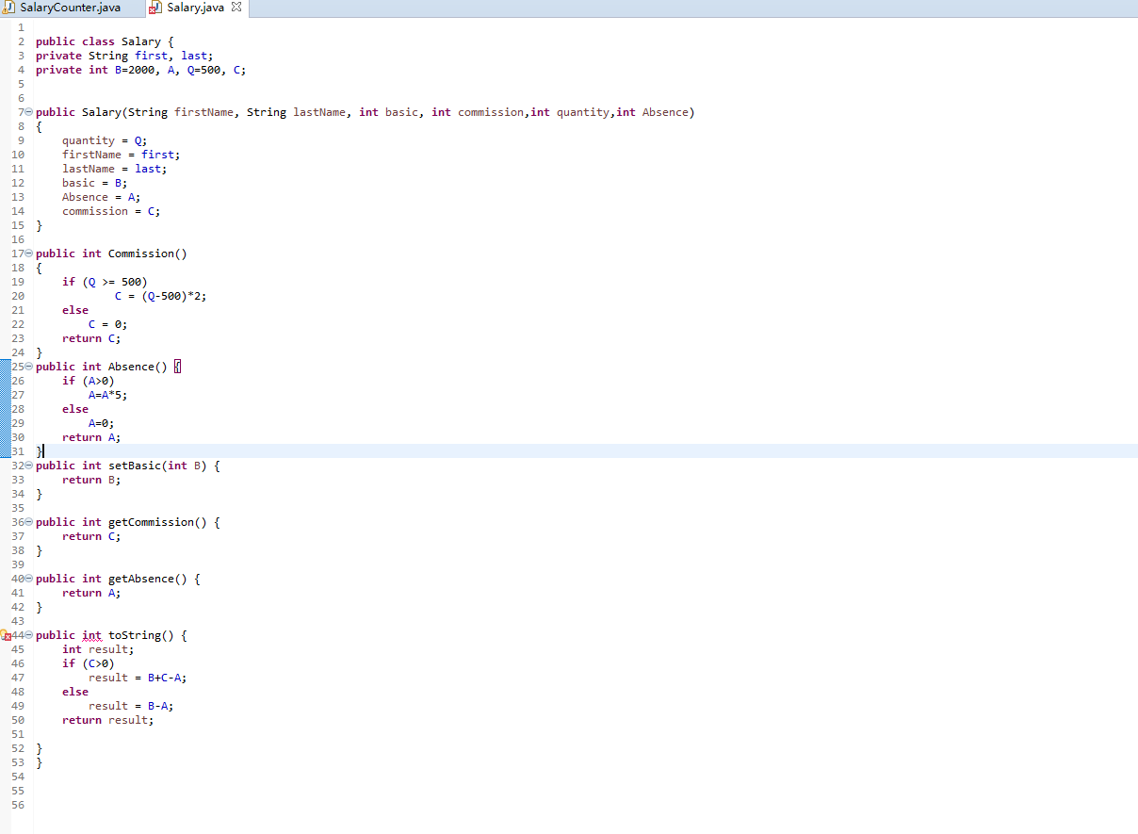Click the underlined 'int' in toString declaration
The image size is (1138, 834).
coord(91,635)
